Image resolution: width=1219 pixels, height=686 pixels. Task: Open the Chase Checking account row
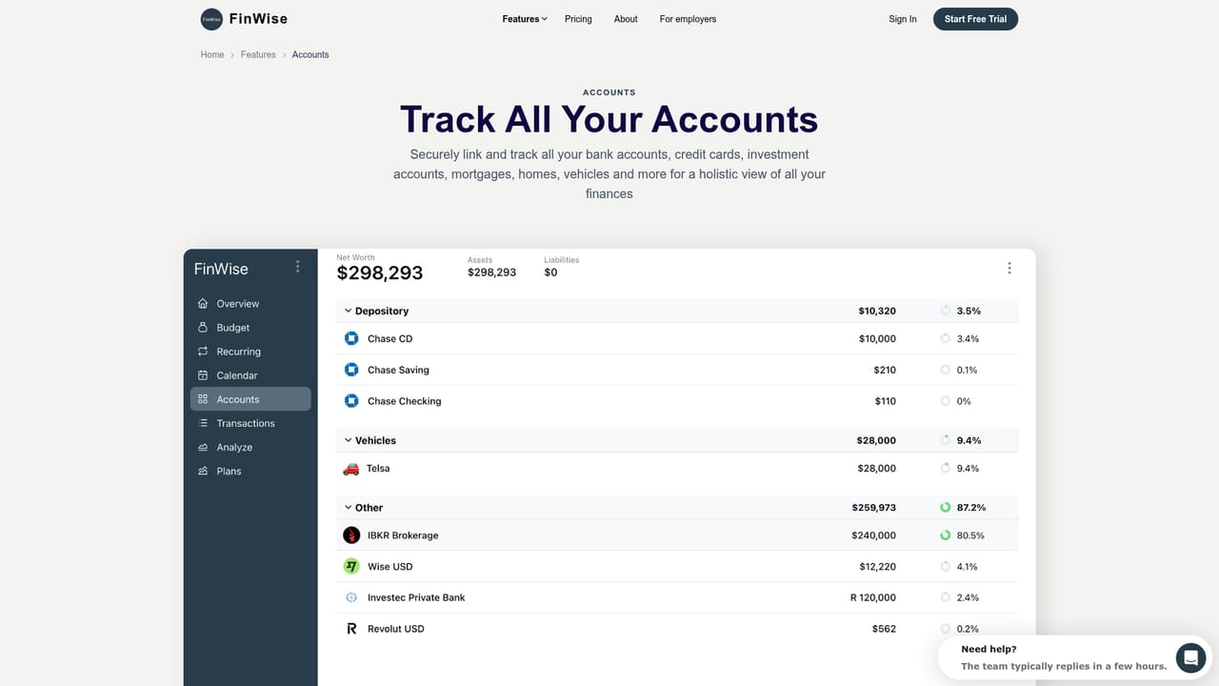pyautogui.click(x=677, y=401)
